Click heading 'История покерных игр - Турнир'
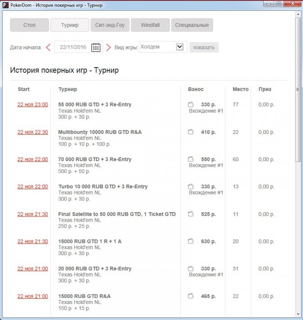This screenshot has height=320, width=303. (x=64, y=70)
